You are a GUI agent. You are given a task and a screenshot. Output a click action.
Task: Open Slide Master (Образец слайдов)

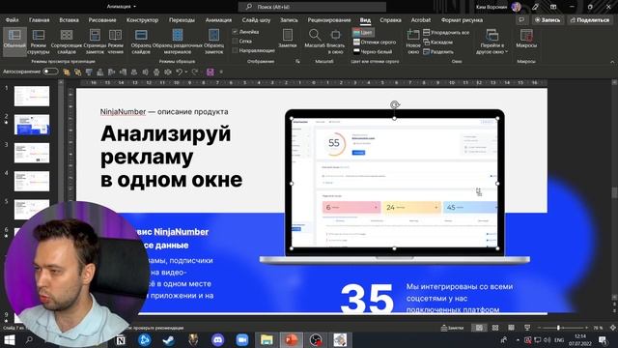[141, 42]
